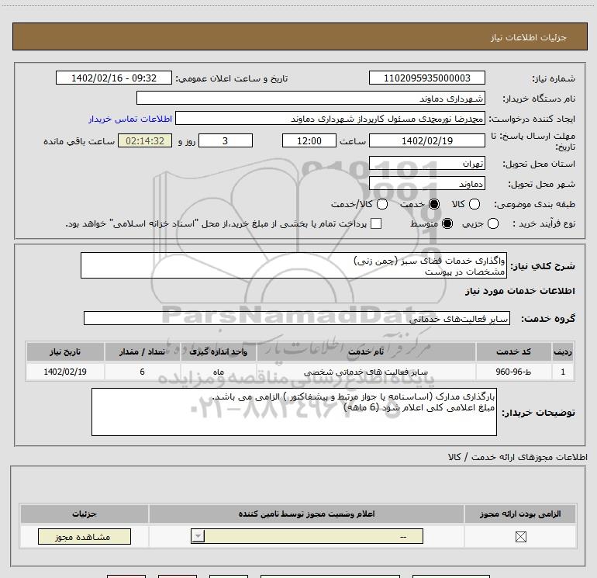Click the unit cell ماه

point(218,372)
